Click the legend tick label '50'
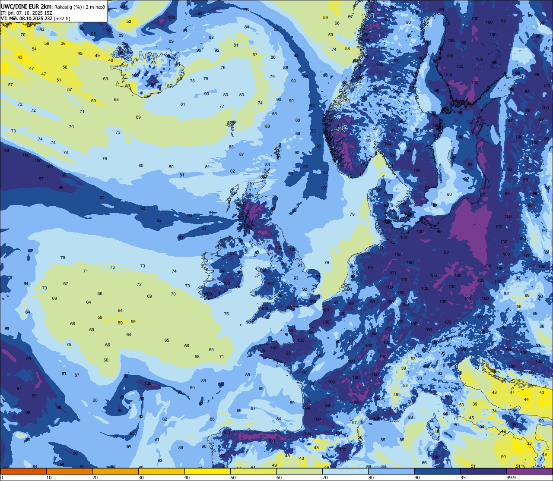Viewport: 553px width, 481px height. 233,478
